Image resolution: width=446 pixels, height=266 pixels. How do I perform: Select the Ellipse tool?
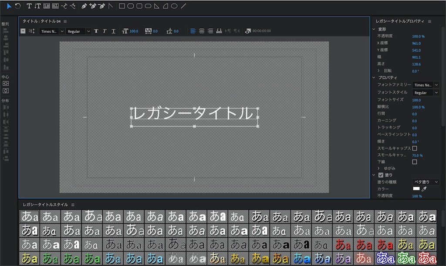tap(174, 6)
